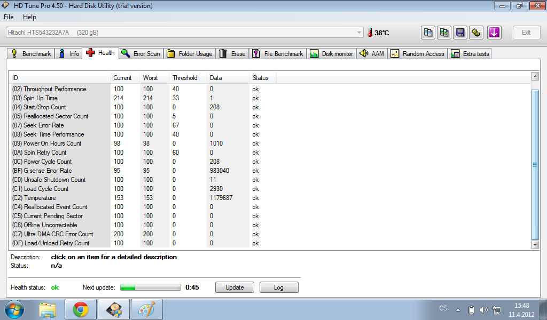Show hidden tray icons arrow

click(x=458, y=310)
